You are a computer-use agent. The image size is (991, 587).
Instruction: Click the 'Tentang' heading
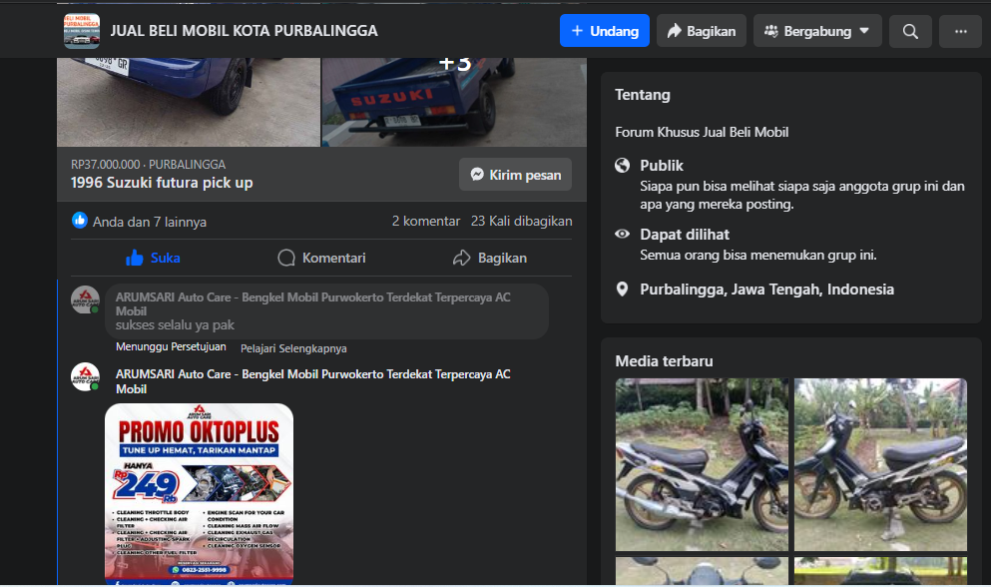(643, 95)
